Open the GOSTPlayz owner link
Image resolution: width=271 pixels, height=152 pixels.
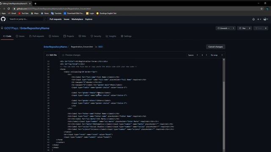click(x=11, y=28)
